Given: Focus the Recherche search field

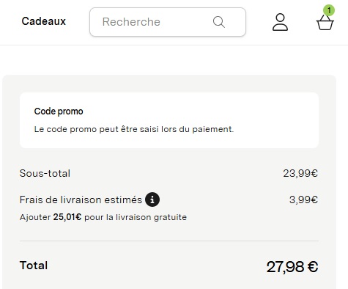Looking at the screenshot, I should tap(168, 22).
